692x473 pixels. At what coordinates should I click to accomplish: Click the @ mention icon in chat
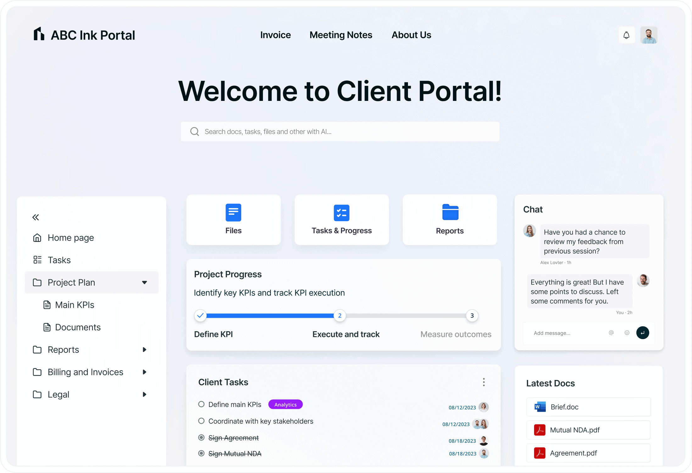[x=611, y=333]
